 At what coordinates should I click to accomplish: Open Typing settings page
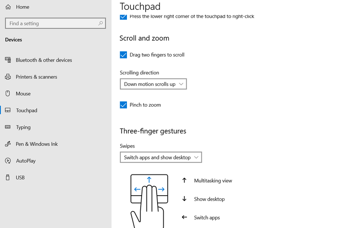click(23, 127)
